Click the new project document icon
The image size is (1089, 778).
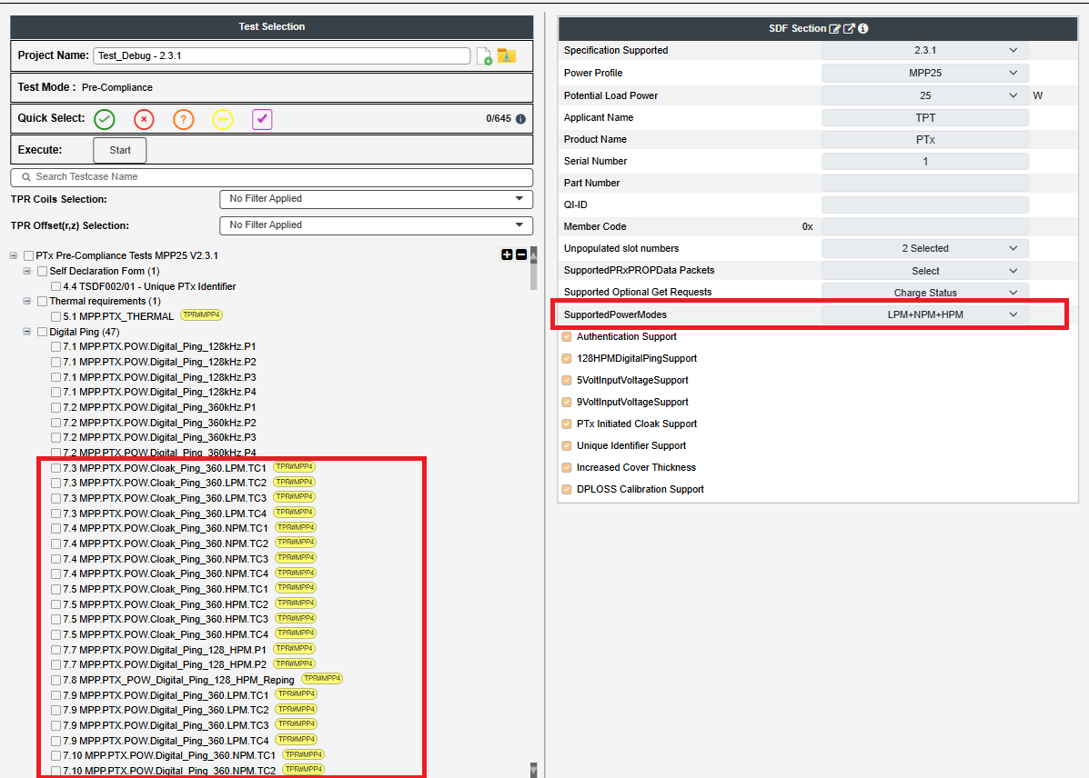(484, 56)
